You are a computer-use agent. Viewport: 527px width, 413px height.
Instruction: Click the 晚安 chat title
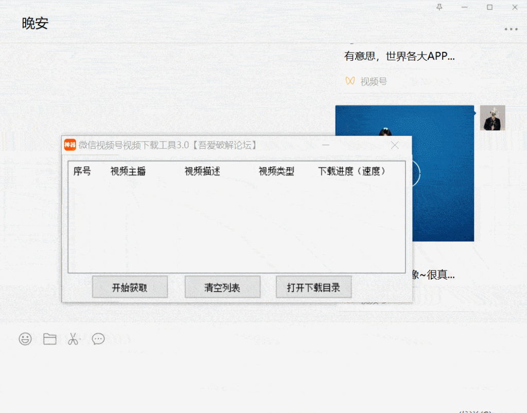[35, 24]
